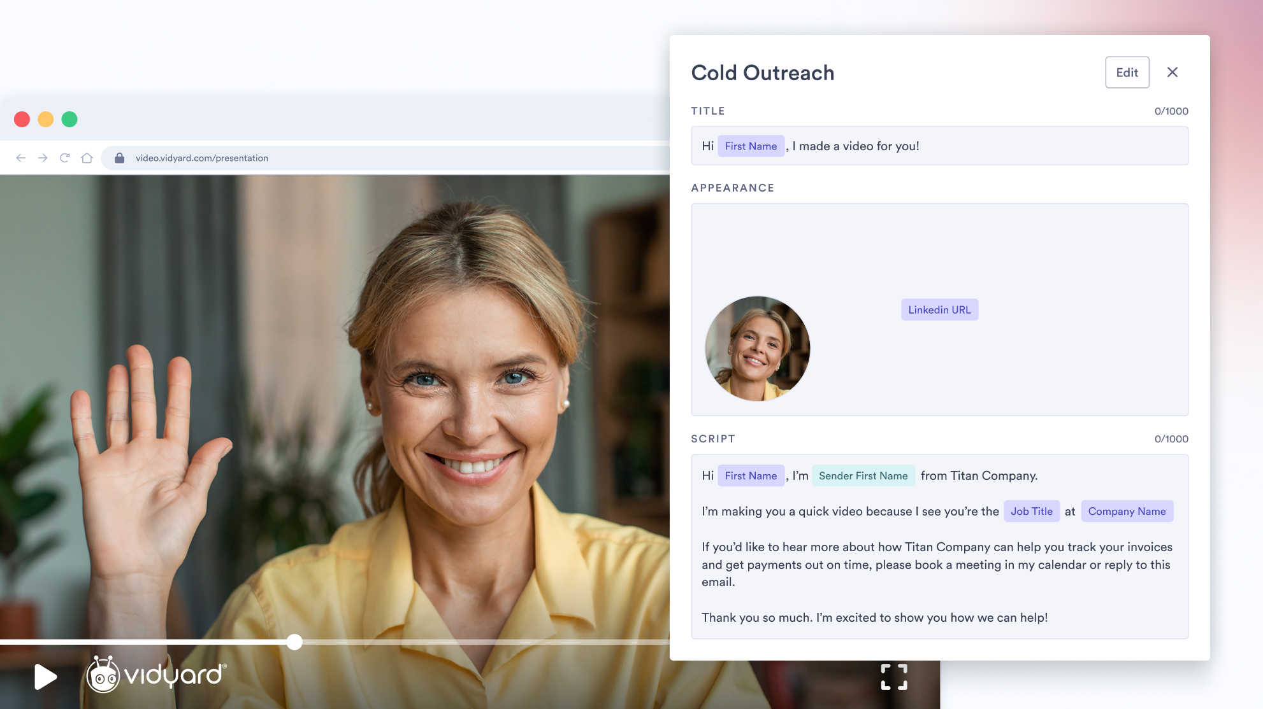Select the First Name tag in the title
The image size is (1263, 709).
(x=751, y=146)
